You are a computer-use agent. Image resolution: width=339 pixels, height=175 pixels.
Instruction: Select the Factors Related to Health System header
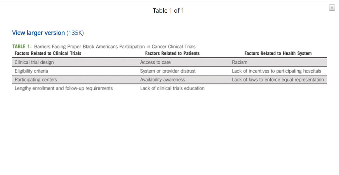pyautogui.click(x=278, y=53)
